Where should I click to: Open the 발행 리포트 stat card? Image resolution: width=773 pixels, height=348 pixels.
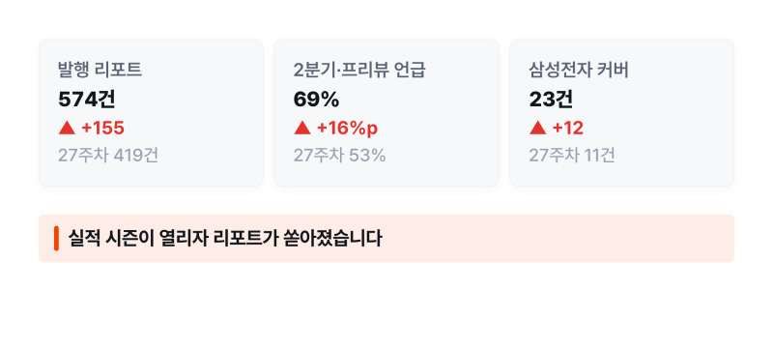tap(151, 113)
